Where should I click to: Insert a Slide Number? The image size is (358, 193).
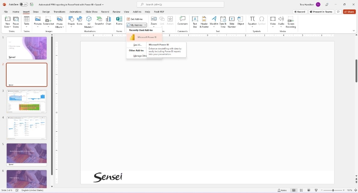click(x=232, y=22)
